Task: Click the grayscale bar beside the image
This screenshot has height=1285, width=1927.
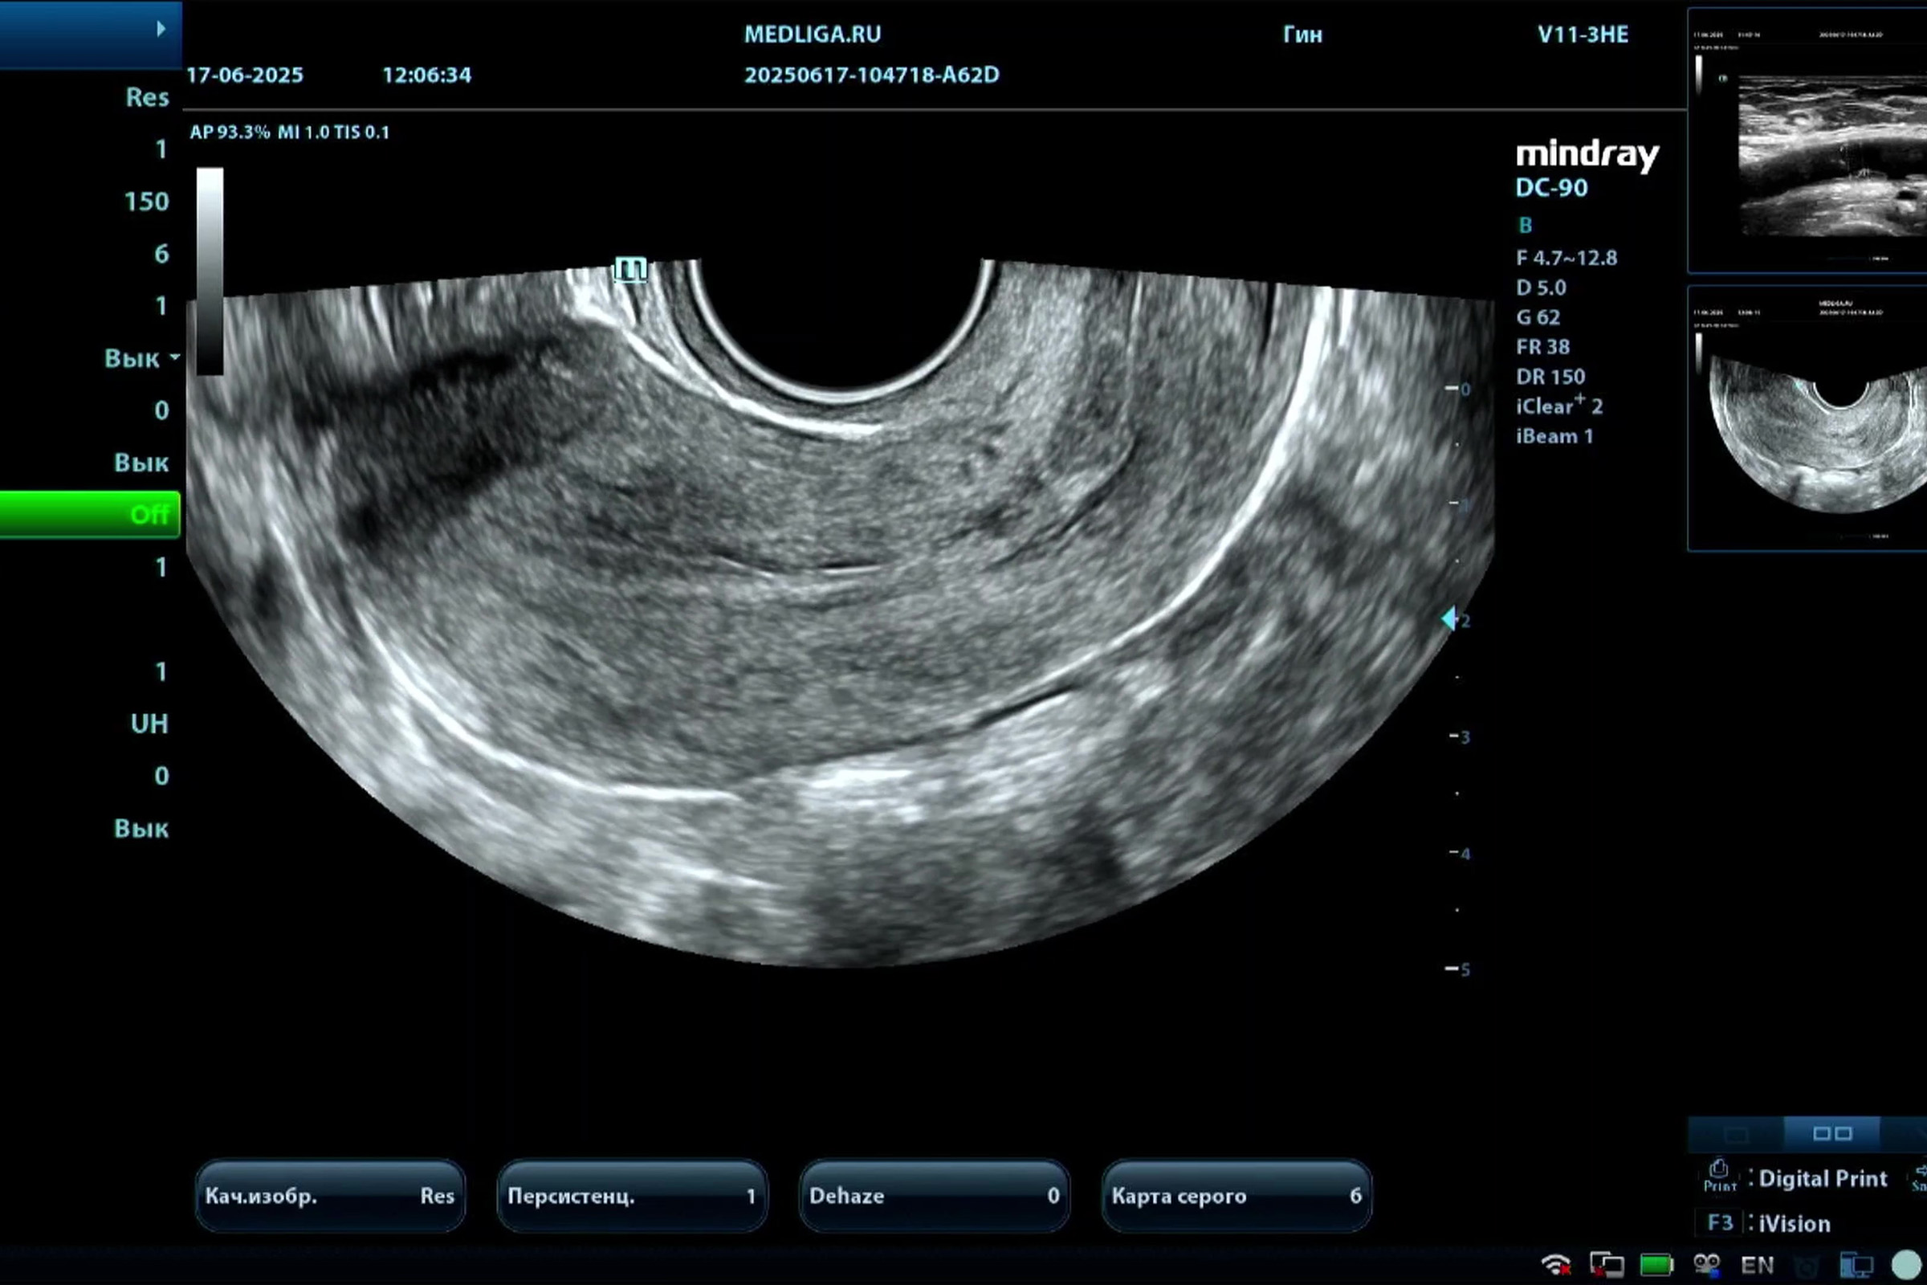Action: tap(210, 271)
